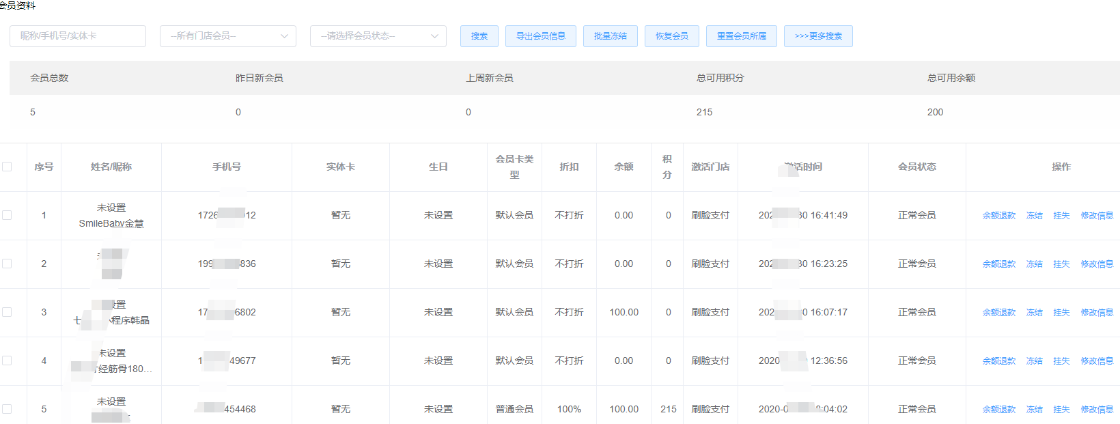Check the checkbox for row 1

click(x=7, y=215)
